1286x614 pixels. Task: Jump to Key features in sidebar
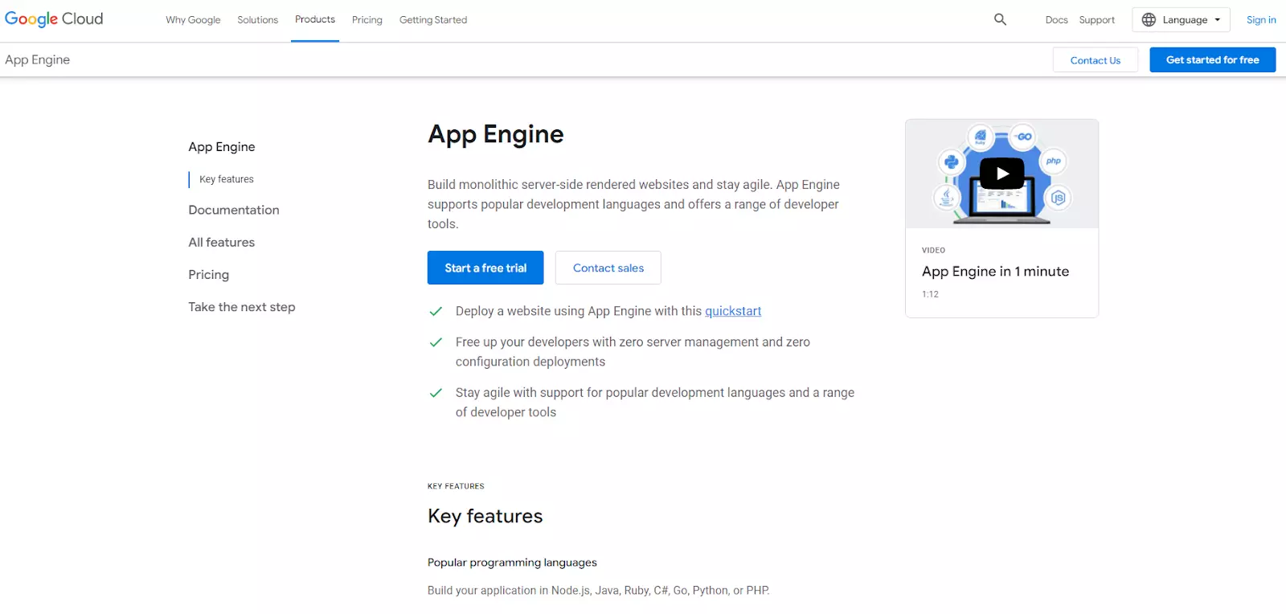pyautogui.click(x=227, y=179)
